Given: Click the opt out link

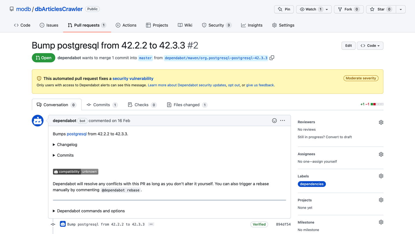Looking at the screenshot, I should click(234, 85).
